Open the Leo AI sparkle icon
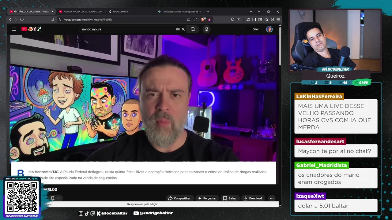 (266, 20)
